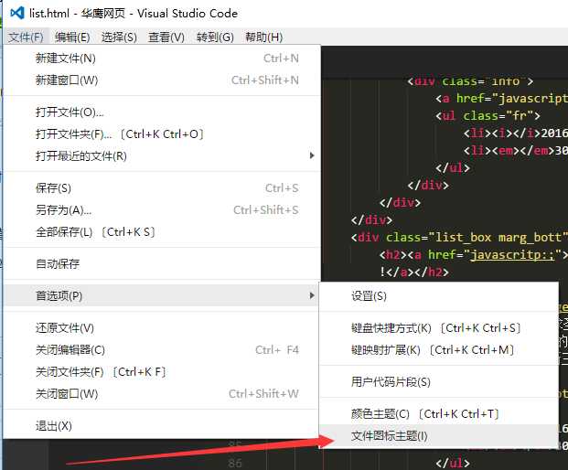Choose 新建窗口(W) Ctrl+Shift+N entry
Viewport: 568px width, 470px height.
tap(162, 80)
